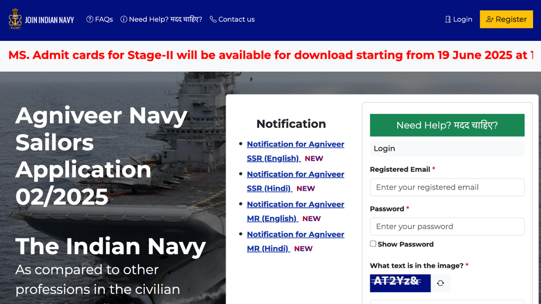Image resolution: width=541 pixels, height=304 pixels.
Task: Enable the Show Password checkbox
Action: 373,244
